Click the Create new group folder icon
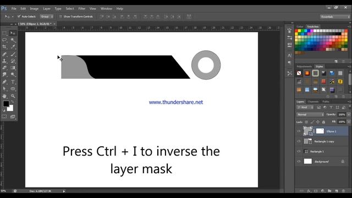Screen dimensions: 352x198 pos(329,191)
